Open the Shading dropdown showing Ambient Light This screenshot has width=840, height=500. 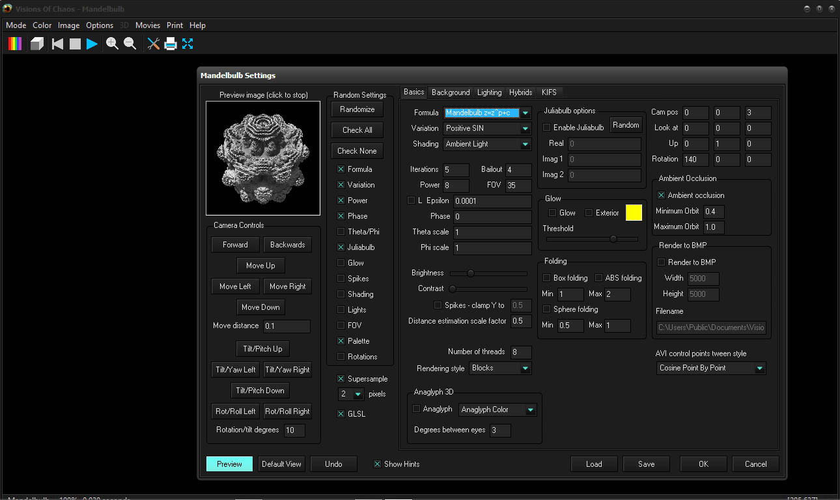[488, 144]
